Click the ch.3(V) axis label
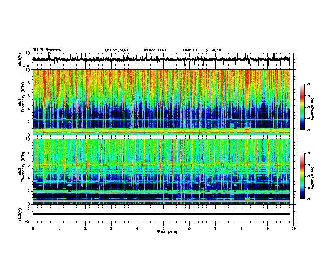Screen dimensions: 331x256 20,215
